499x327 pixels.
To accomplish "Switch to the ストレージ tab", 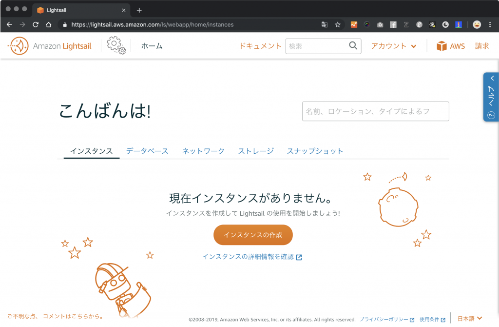I will click(x=256, y=151).
